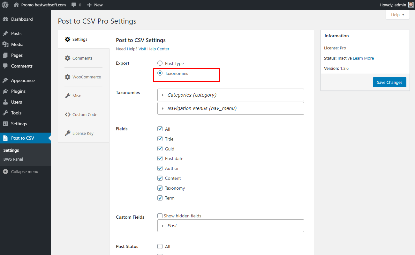This screenshot has height=255, width=415.
Task: Open the License Key tab
Action: 83,133
